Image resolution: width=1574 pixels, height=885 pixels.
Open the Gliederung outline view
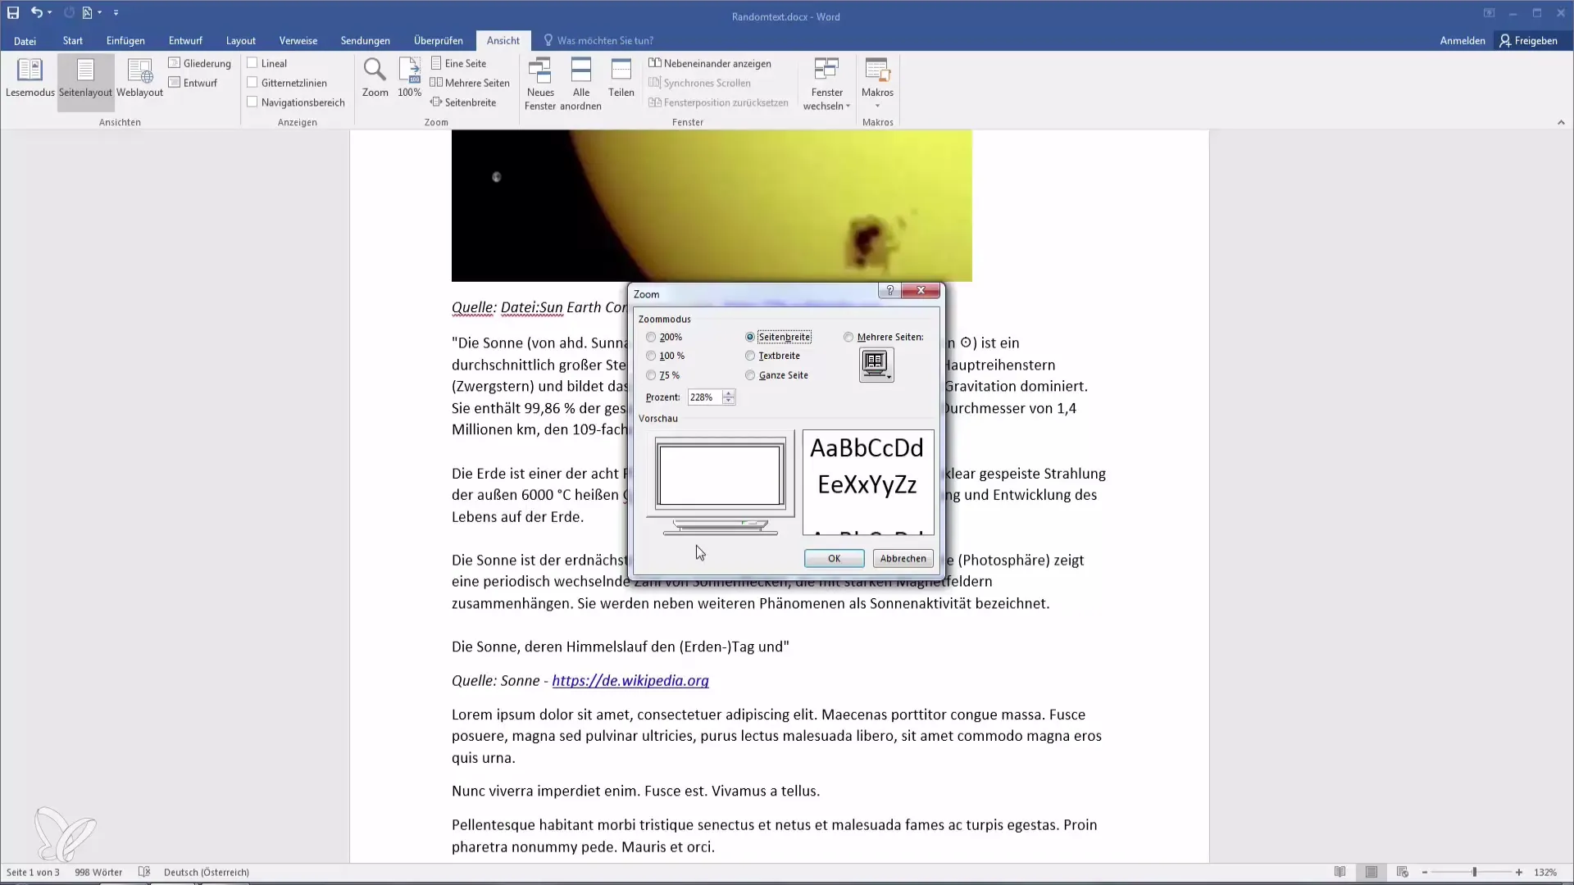tap(200, 63)
